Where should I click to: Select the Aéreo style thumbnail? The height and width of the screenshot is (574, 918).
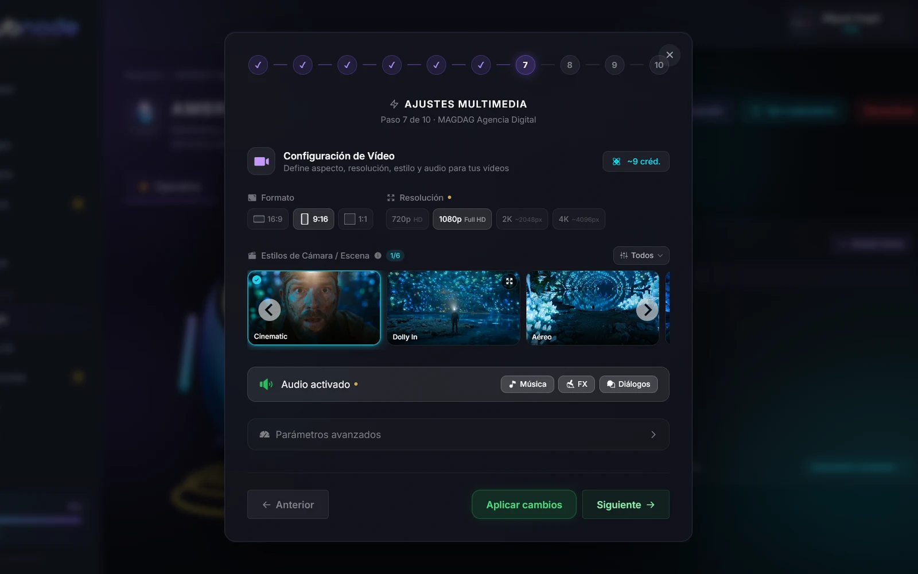tap(593, 308)
